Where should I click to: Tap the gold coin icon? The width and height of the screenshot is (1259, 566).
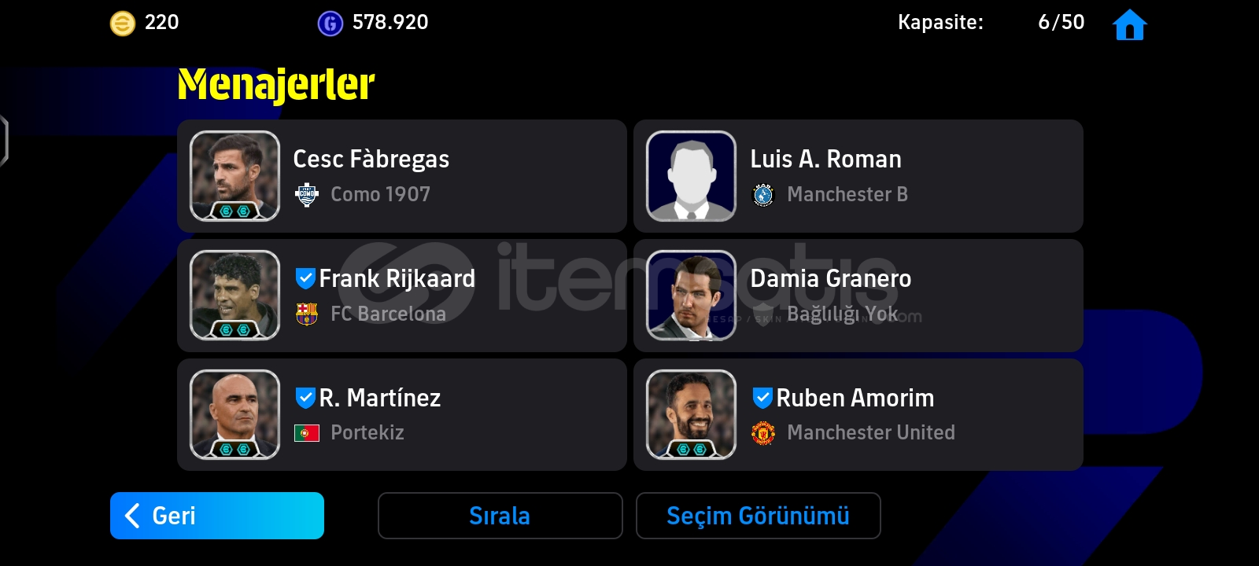click(122, 24)
